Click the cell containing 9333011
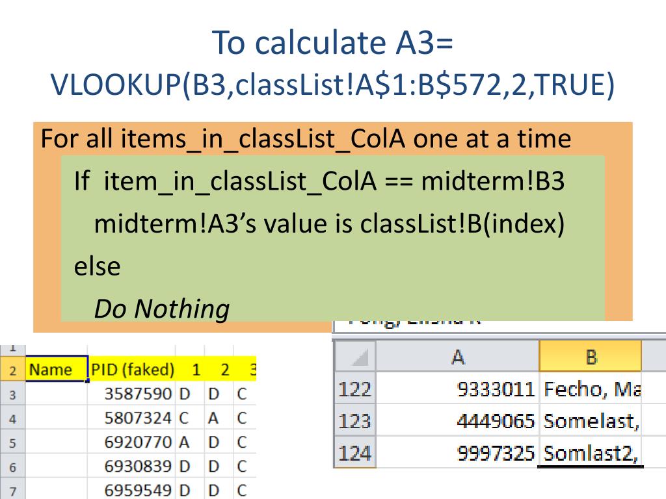This screenshot has height=499, width=666. [x=457, y=389]
